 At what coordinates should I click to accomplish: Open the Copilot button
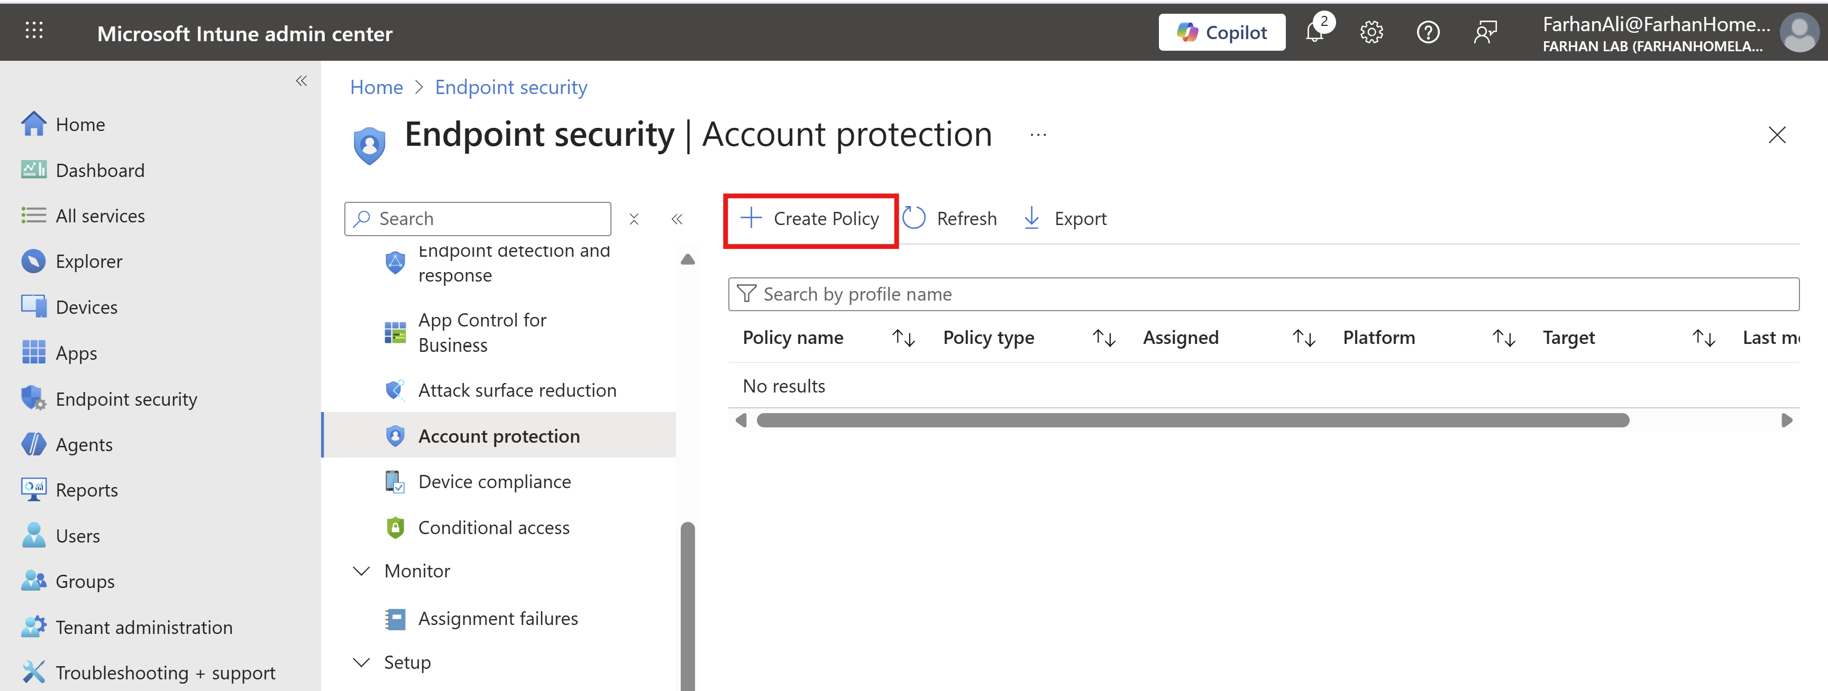pyautogui.click(x=1221, y=33)
